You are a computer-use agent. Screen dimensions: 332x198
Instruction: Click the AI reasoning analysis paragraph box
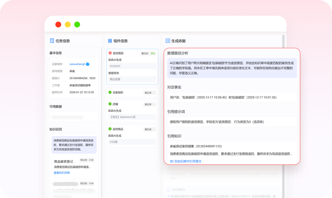click(x=232, y=68)
